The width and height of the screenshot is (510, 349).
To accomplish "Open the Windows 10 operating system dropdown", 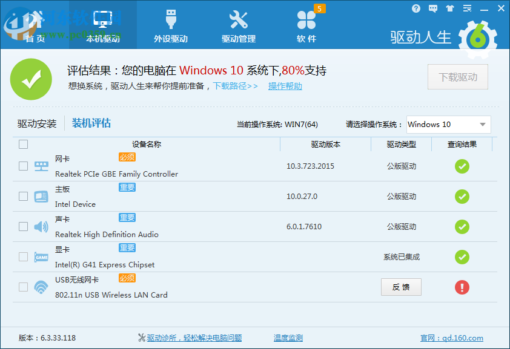I will (x=448, y=124).
